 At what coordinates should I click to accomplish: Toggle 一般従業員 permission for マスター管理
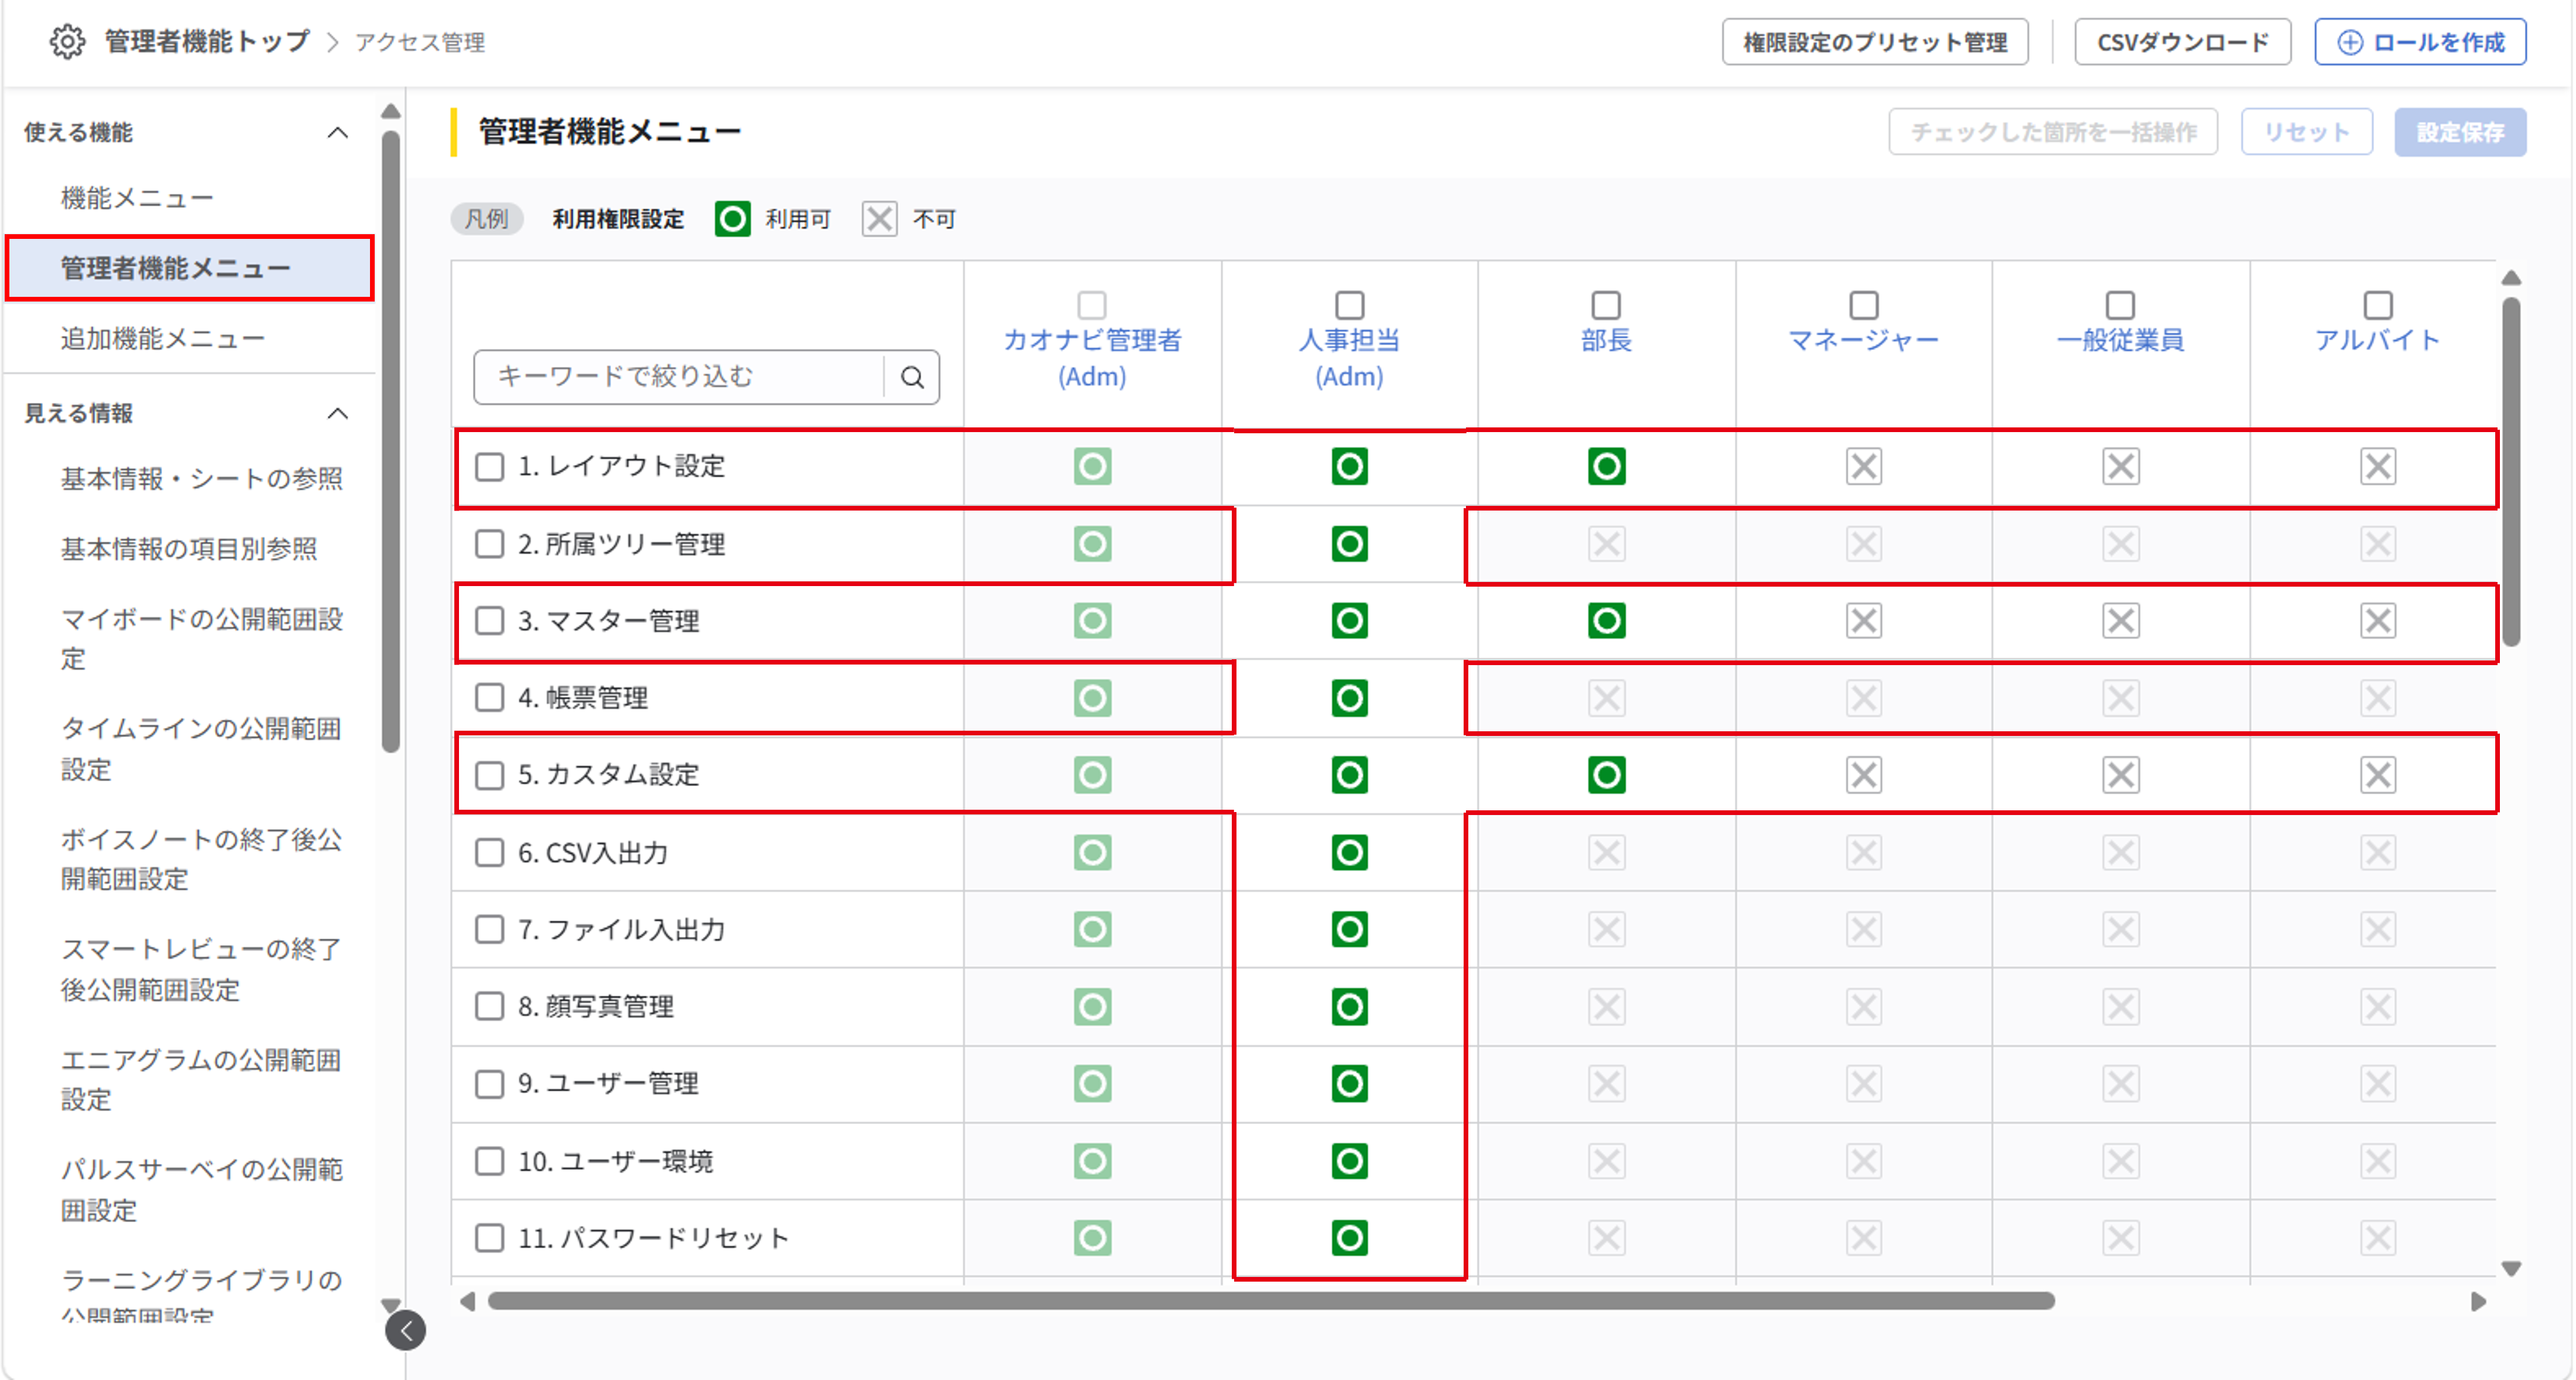(x=2120, y=621)
